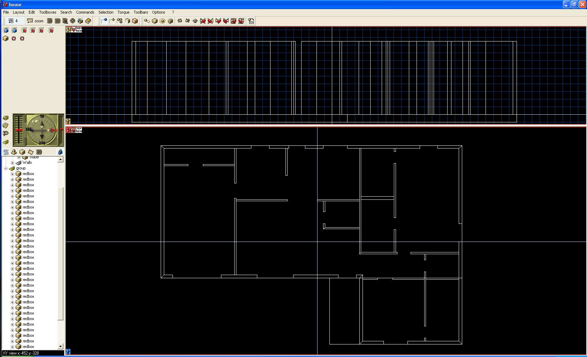The width and height of the screenshot is (587, 357).
Task: Select the Walls item in the tree
Action: tap(27, 162)
